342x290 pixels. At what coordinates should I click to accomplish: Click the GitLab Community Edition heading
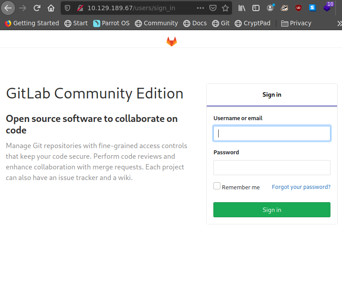94,94
